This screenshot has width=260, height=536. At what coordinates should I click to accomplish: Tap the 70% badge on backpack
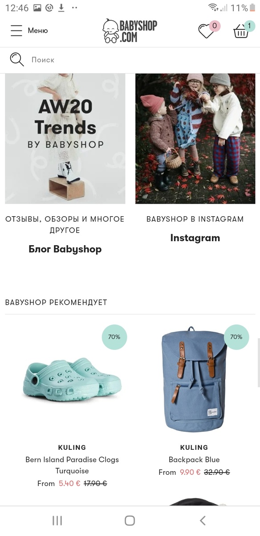[x=236, y=337]
